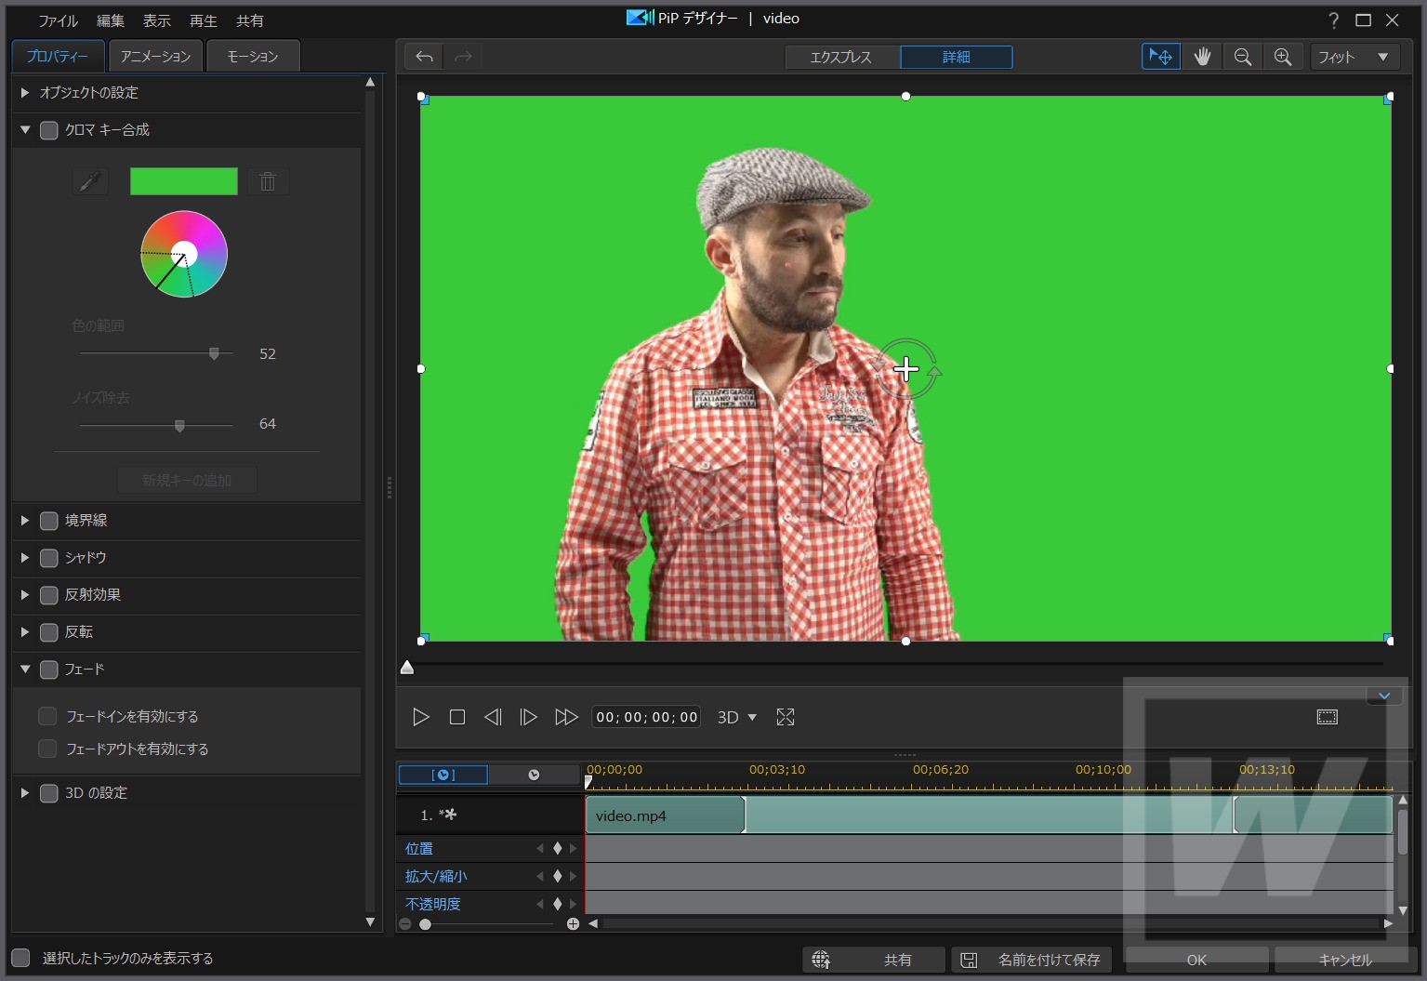This screenshot has width=1427, height=981.
Task: Enable the クロマ キー合成 checkbox
Action: [49, 130]
